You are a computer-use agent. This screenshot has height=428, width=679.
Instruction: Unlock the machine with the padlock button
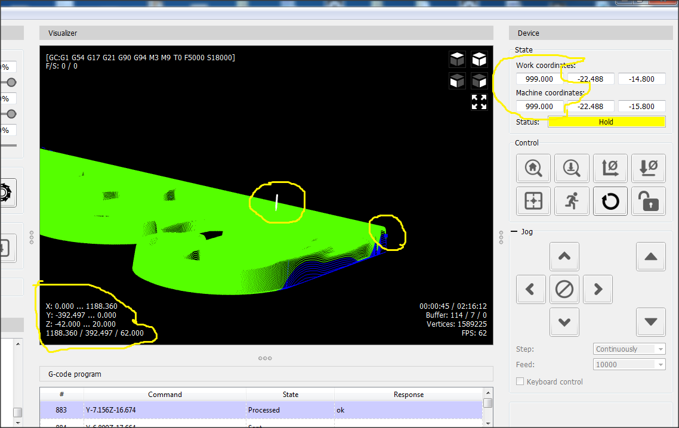[x=648, y=201]
